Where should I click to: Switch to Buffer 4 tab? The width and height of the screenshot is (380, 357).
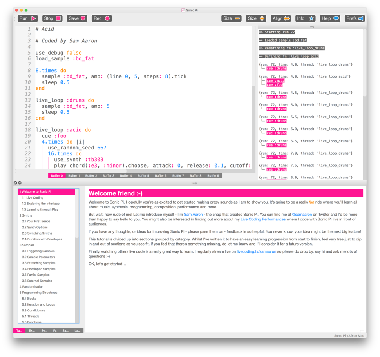(x=126, y=176)
